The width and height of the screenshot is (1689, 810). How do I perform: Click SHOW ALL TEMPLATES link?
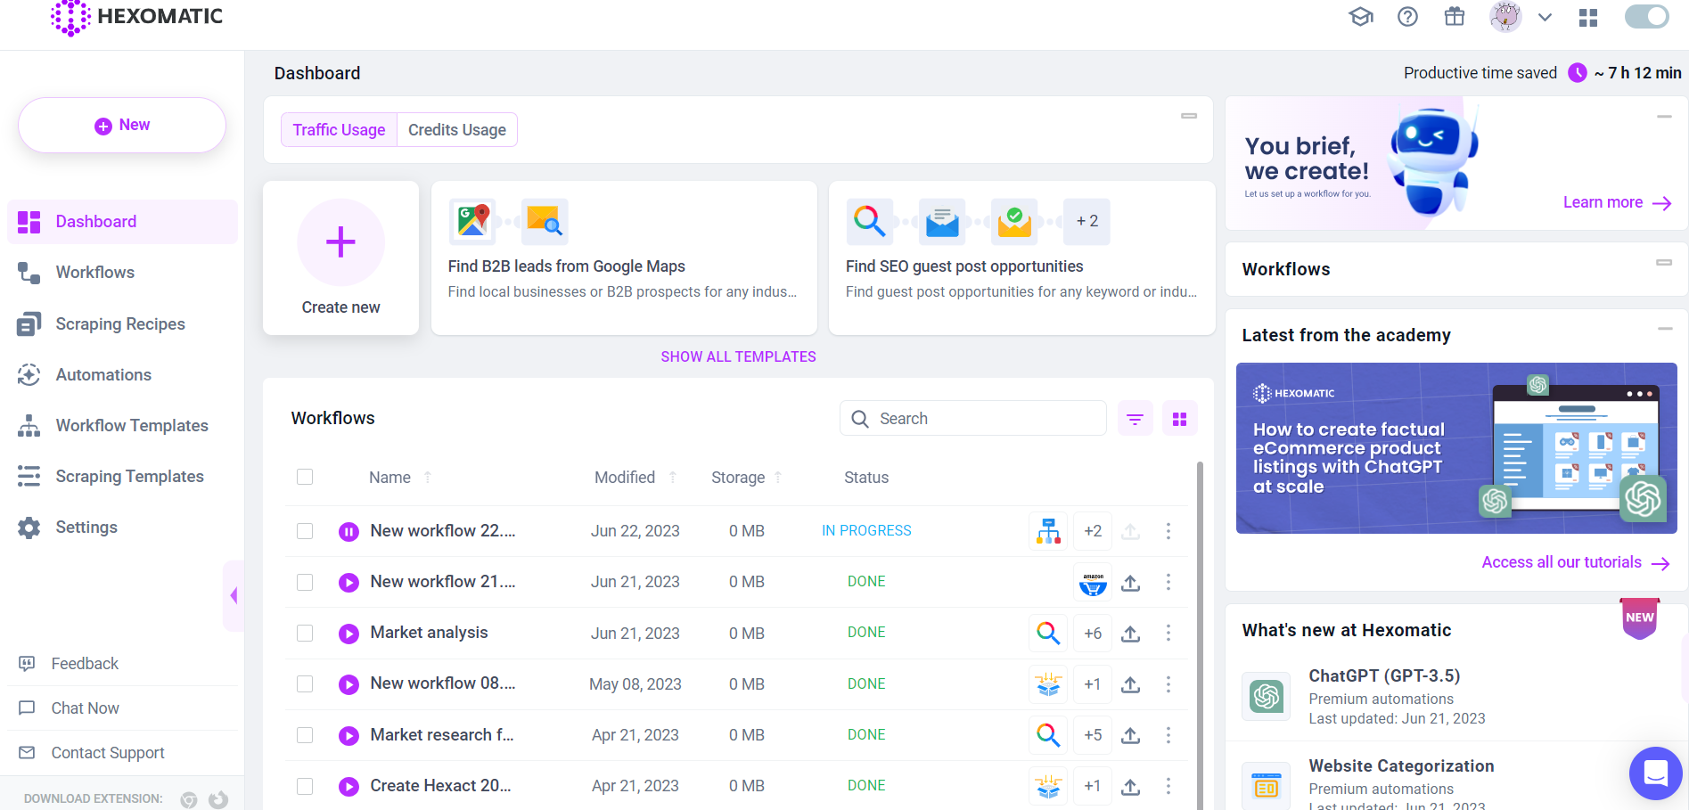[738, 356]
